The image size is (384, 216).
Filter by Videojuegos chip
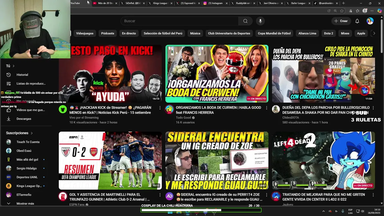coord(85,33)
